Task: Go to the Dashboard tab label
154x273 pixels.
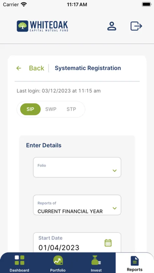Action: [19, 270]
